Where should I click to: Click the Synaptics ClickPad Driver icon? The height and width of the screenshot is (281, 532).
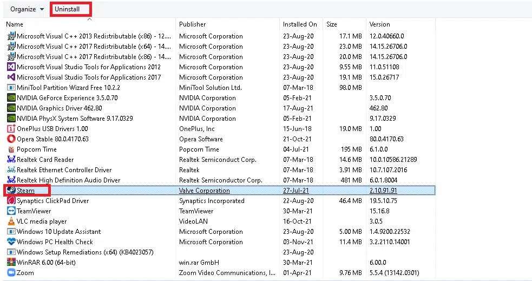pos(11,200)
